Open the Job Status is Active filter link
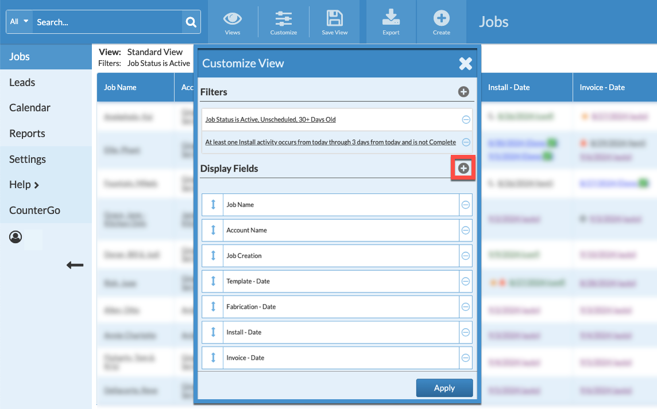Image resolution: width=657 pixels, height=409 pixels. coord(270,120)
